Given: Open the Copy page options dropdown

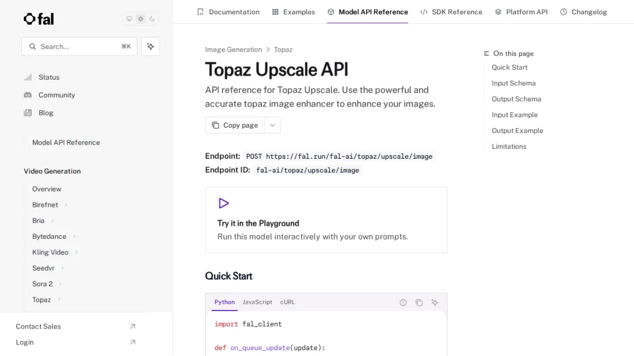Looking at the screenshot, I should point(273,125).
